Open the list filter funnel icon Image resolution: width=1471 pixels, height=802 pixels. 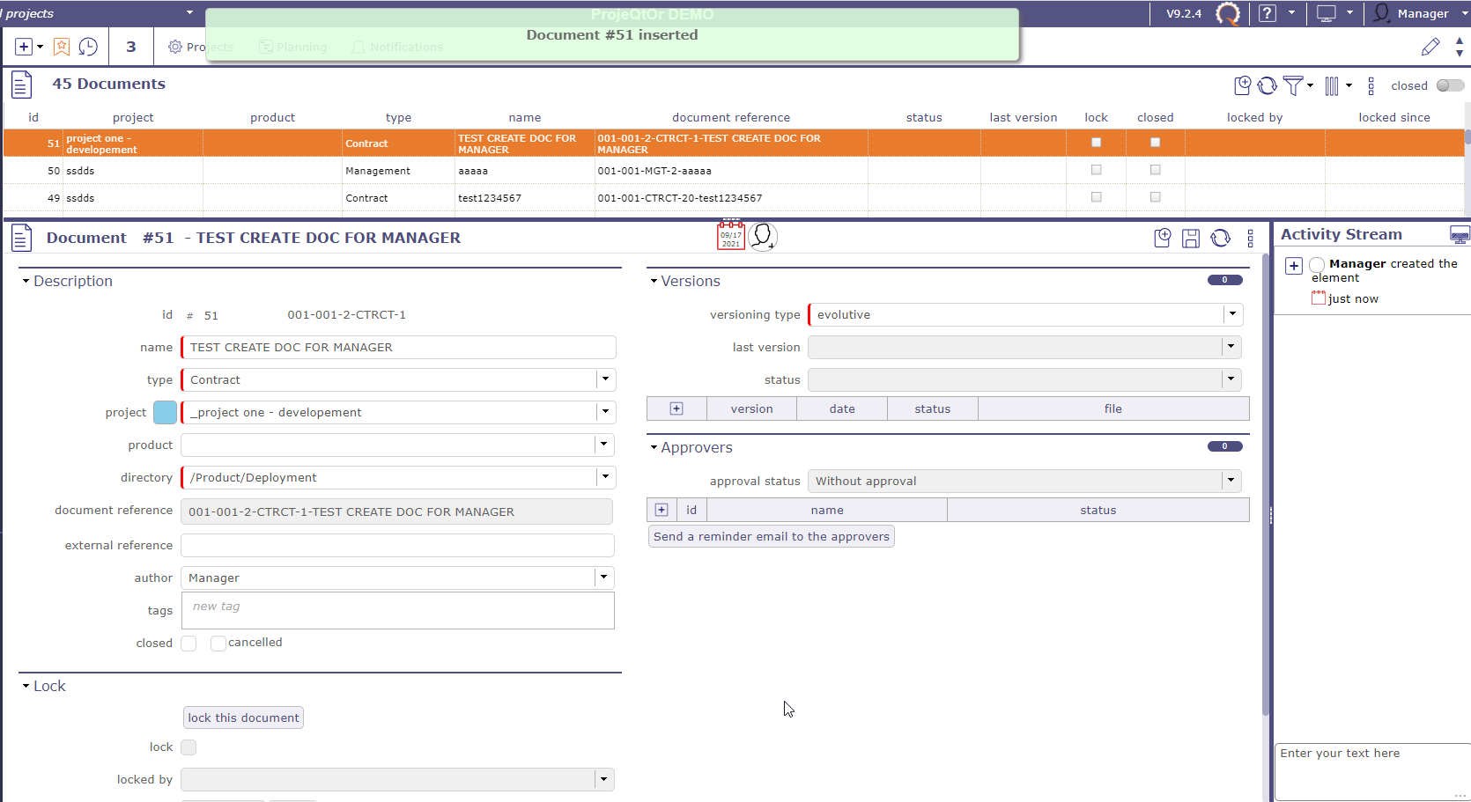coord(1292,85)
